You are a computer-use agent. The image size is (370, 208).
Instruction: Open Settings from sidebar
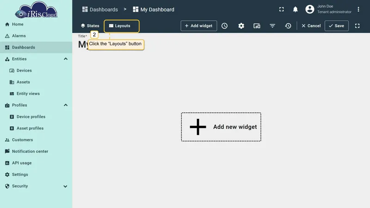pyautogui.click(x=36, y=175)
